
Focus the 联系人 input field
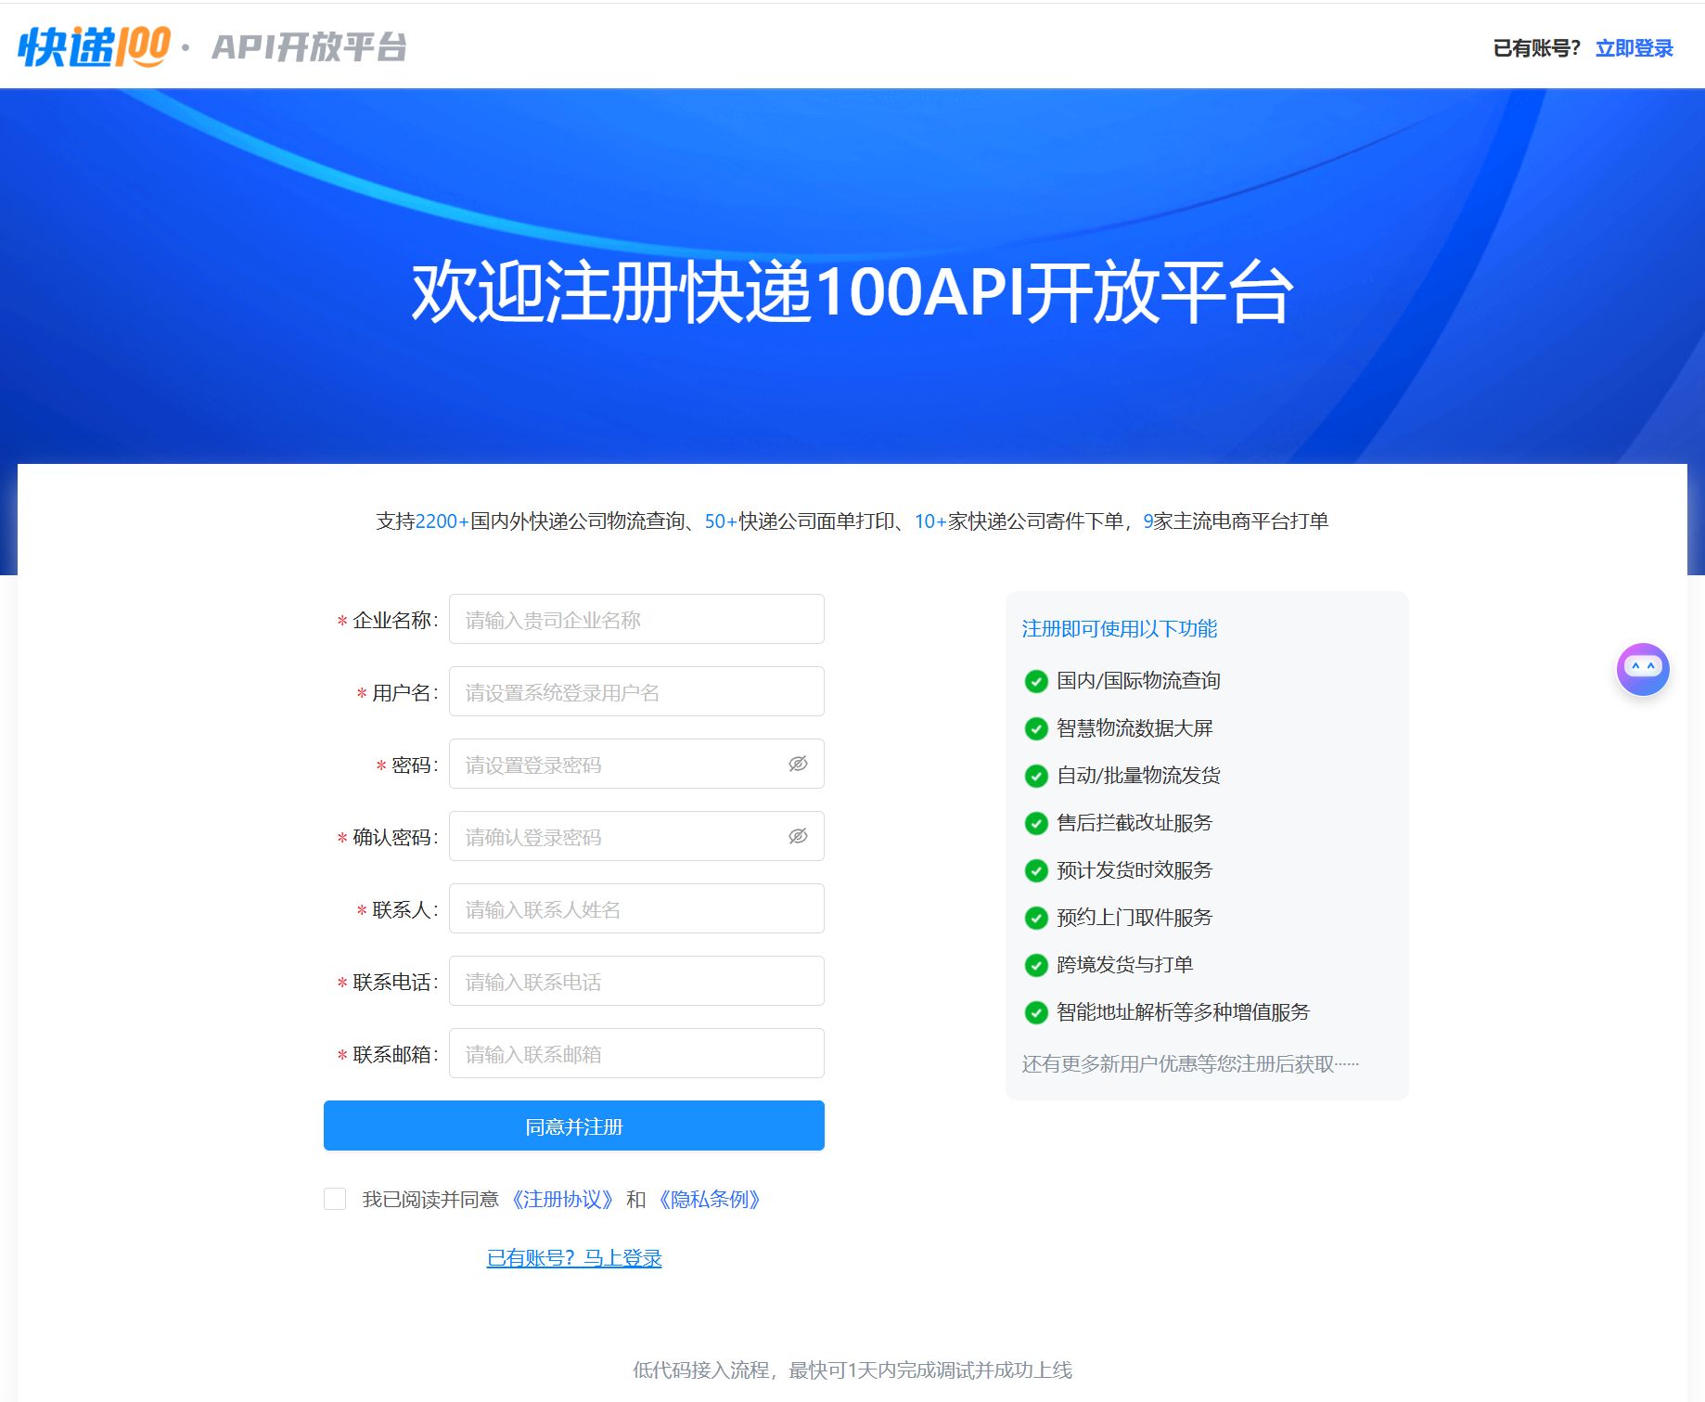[x=636, y=908]
